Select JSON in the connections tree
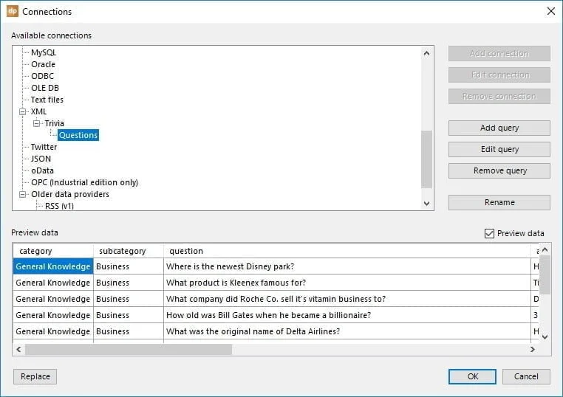 (x=41, y=159)
